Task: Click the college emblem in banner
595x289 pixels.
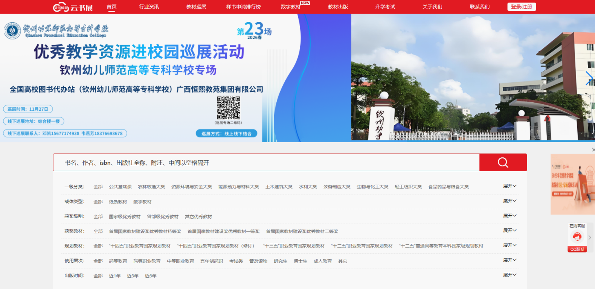Action: [x=12, y=30]
